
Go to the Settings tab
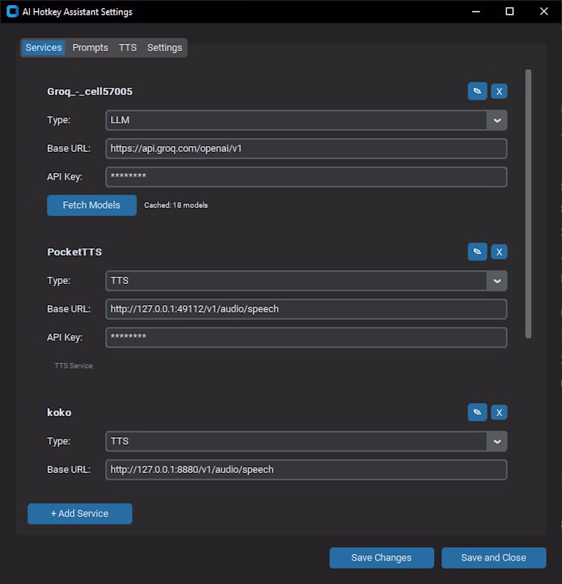164,47
